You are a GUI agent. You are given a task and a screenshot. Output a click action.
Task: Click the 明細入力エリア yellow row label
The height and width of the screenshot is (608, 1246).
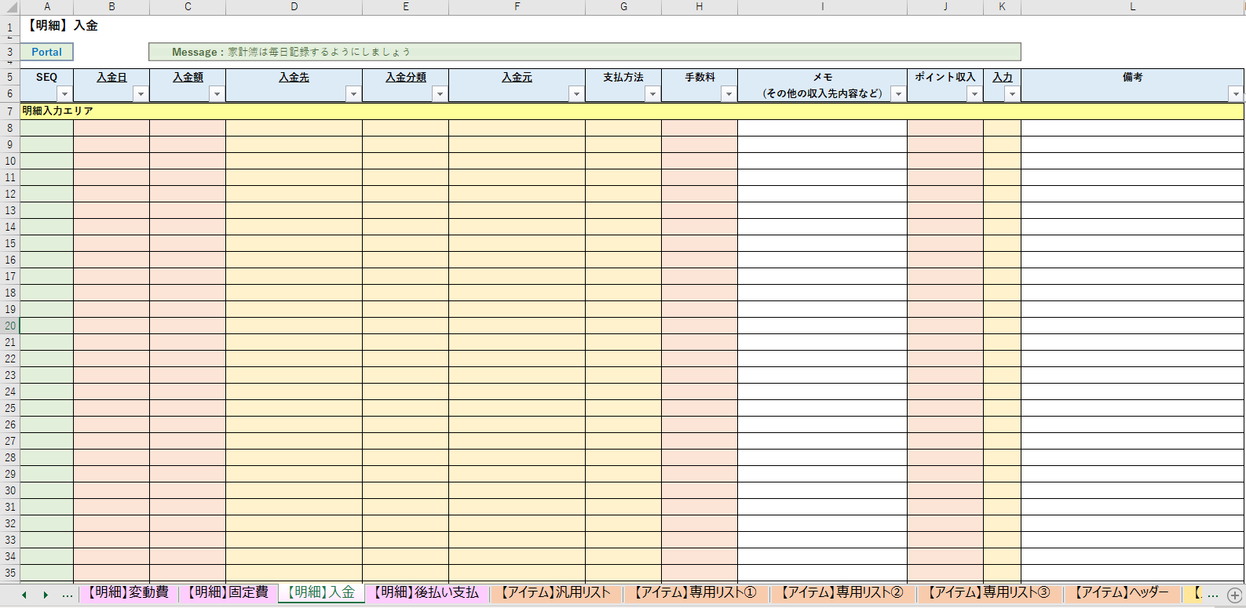57,111
